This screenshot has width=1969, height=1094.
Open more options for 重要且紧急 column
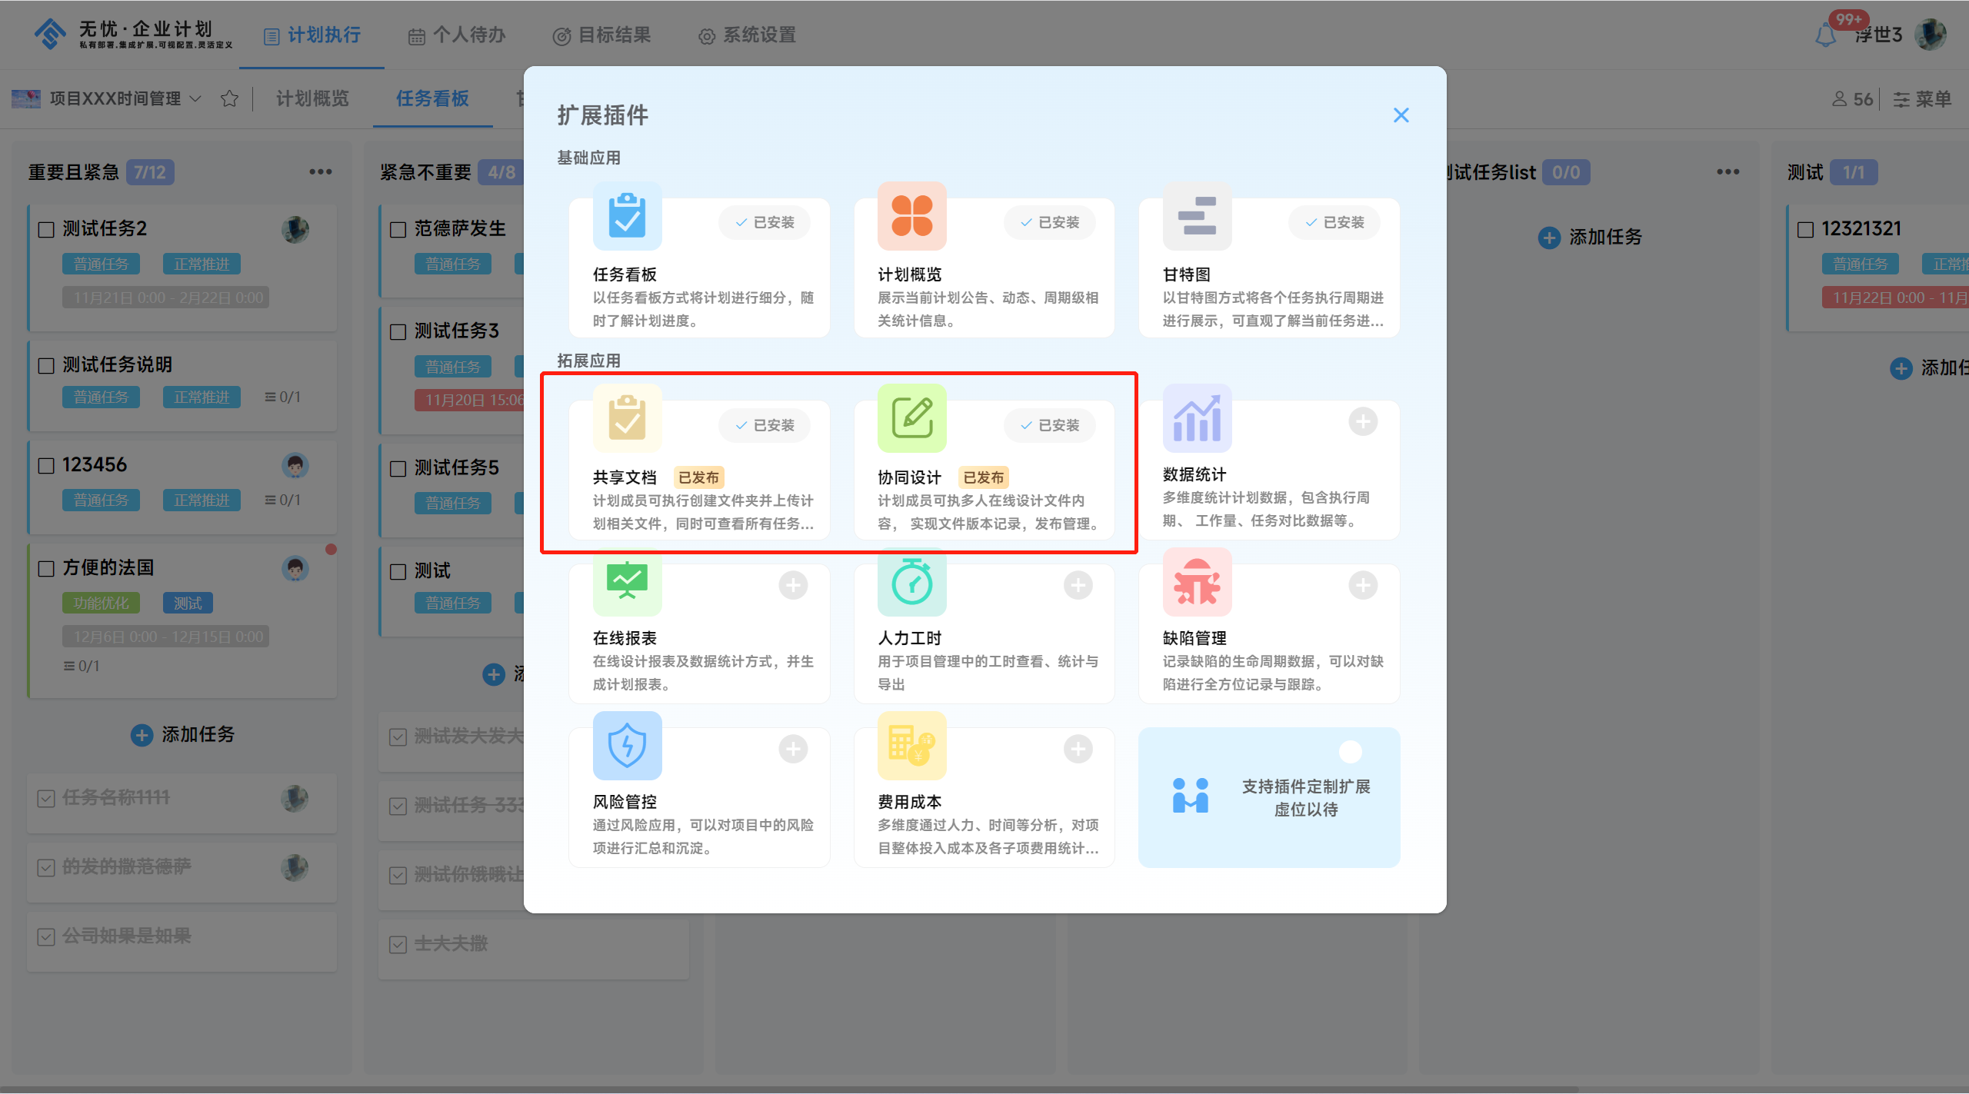point(321,171)
